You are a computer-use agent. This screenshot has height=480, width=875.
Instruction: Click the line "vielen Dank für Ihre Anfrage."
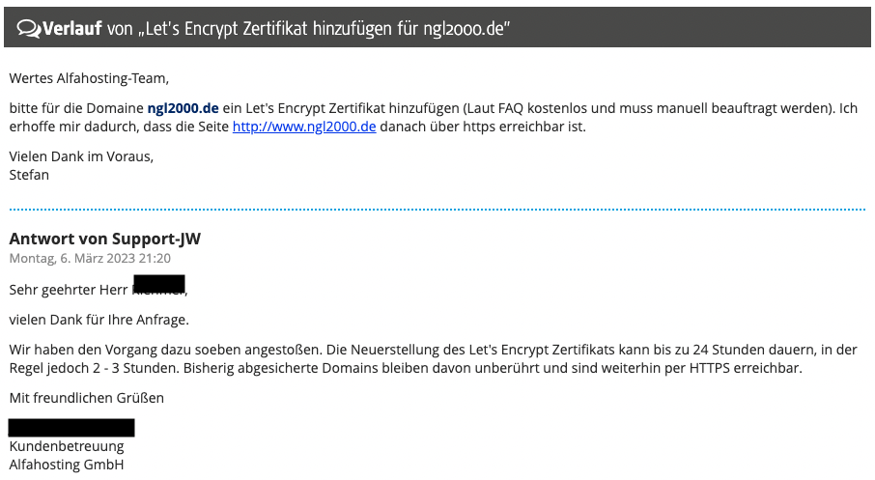[x=99, y=319]
